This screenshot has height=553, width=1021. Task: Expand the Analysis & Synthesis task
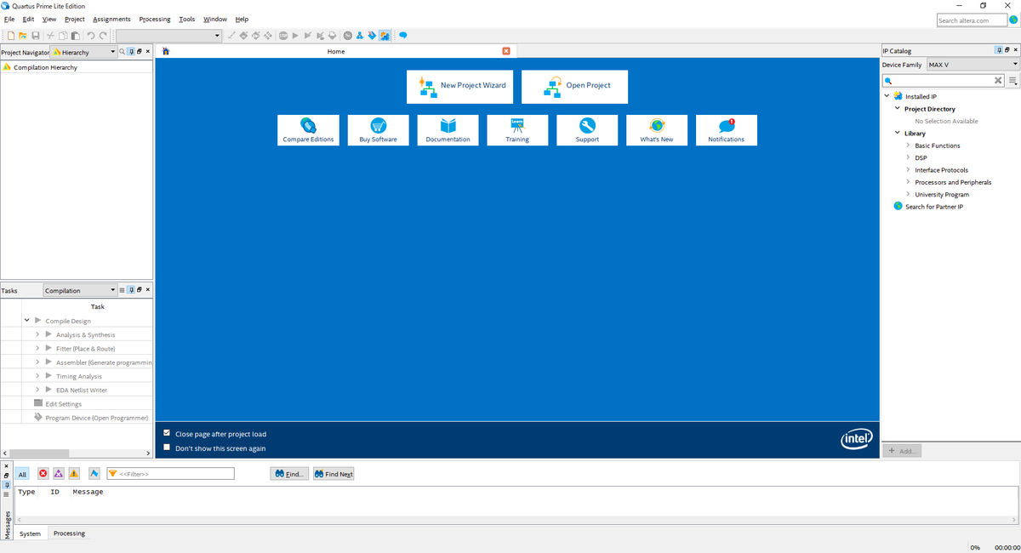[38, 334]
